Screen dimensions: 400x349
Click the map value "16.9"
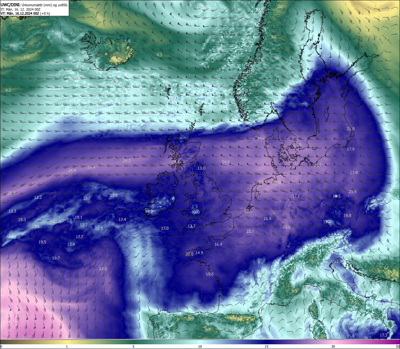(267, 219)
